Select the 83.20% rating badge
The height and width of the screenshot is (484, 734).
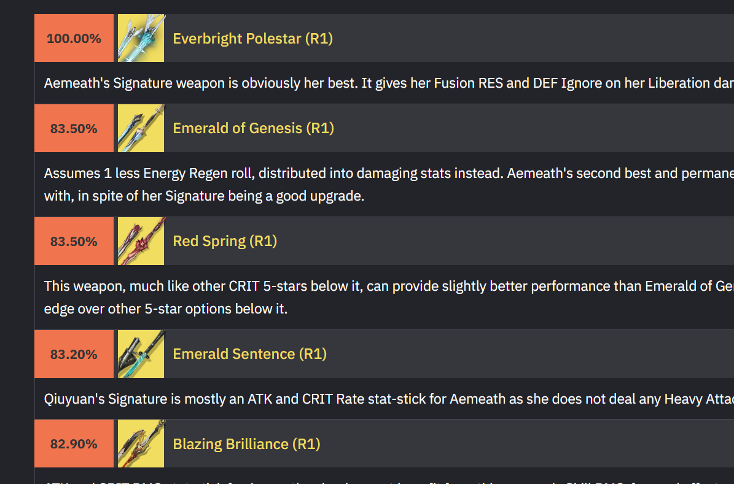(x=74, y=354)
